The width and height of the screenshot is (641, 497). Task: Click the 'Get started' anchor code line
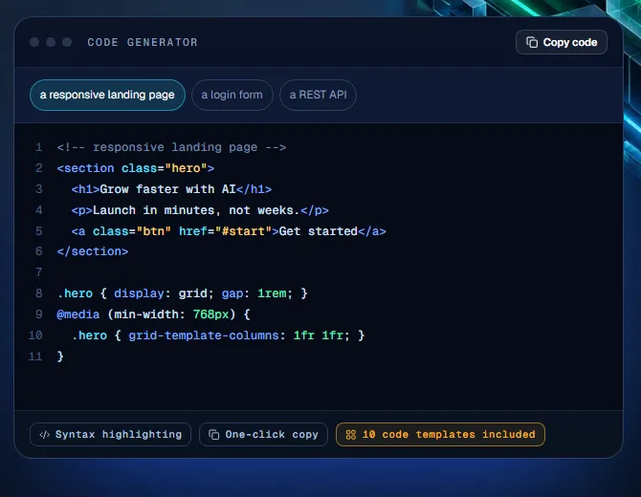point(229,231)
